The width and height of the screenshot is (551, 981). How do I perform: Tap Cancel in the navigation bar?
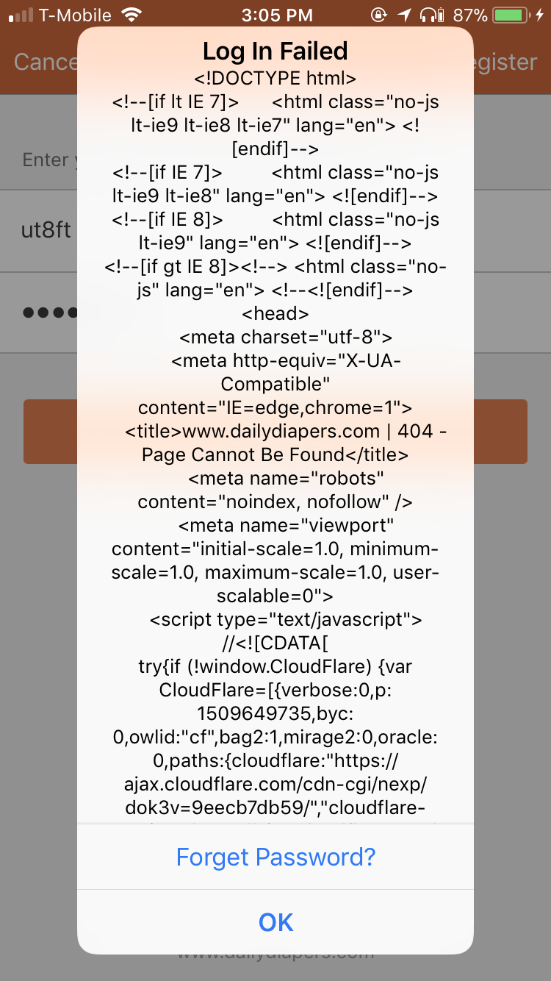click(45, 62)
